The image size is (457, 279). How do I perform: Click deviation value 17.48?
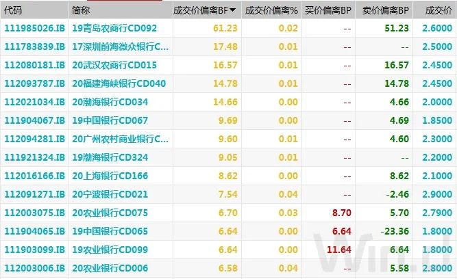(225, 46)
